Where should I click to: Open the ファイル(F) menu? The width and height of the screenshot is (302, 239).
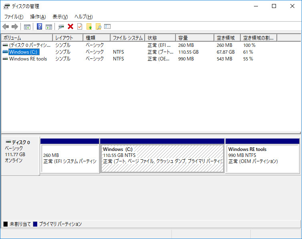tap(14, 17)
